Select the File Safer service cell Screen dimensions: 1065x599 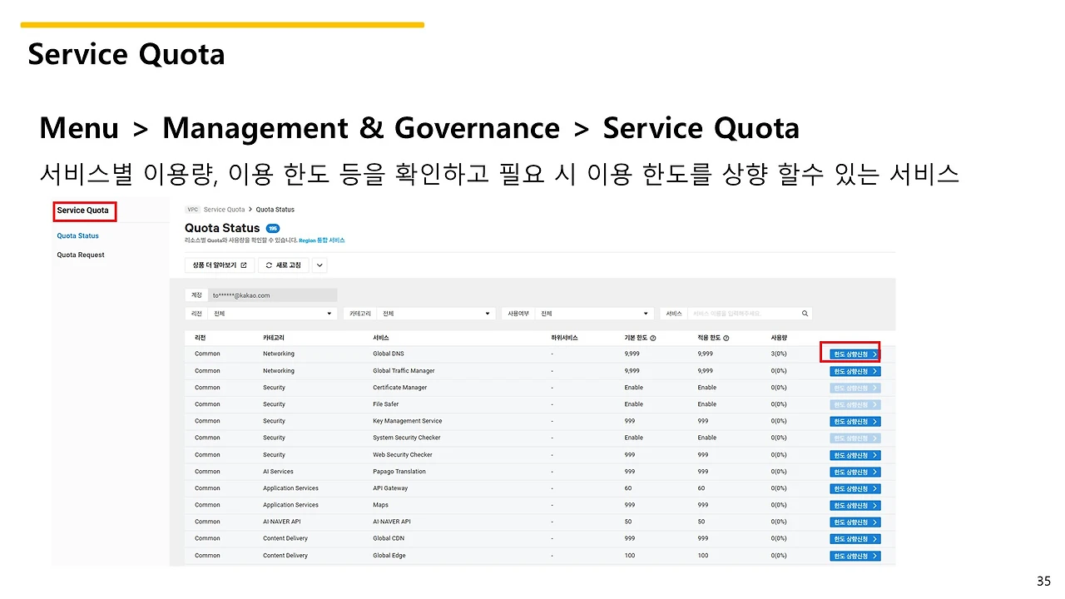coord(386,404)
